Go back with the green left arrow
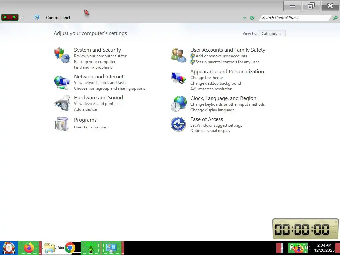The height and width of the screenshot is (255, 340). coord(6,17)
